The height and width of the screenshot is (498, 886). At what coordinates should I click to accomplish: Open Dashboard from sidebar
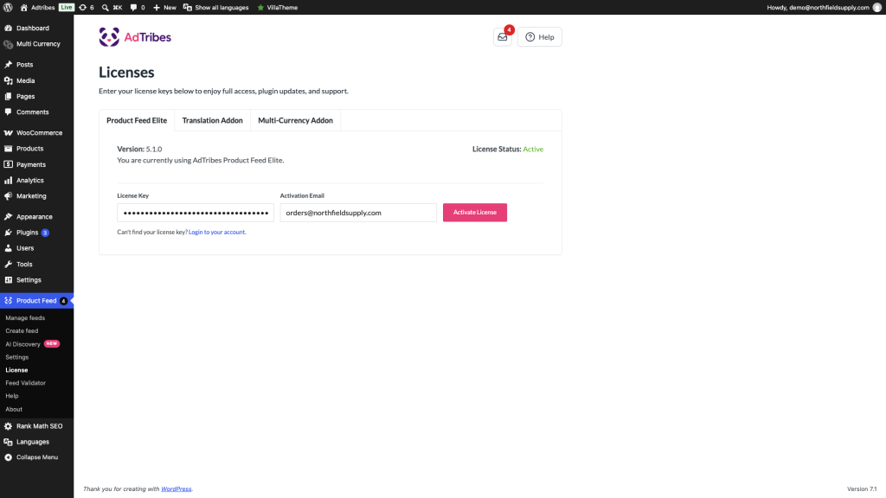[36, 28]
